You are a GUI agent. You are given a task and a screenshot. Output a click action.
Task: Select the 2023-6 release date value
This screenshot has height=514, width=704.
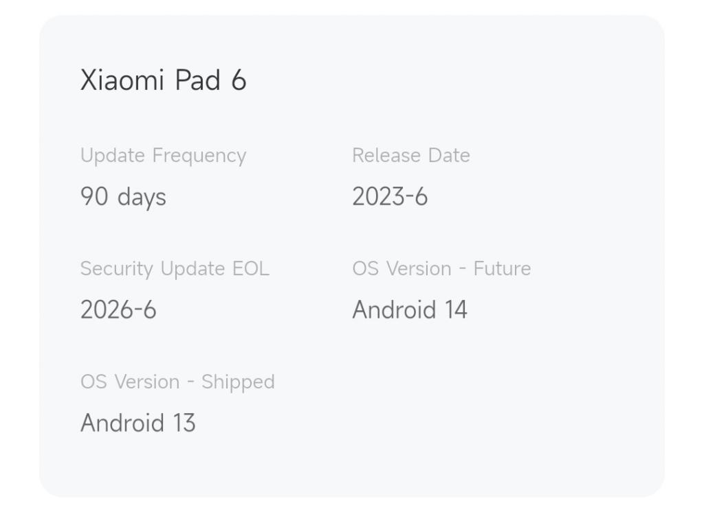coord(389,198)
